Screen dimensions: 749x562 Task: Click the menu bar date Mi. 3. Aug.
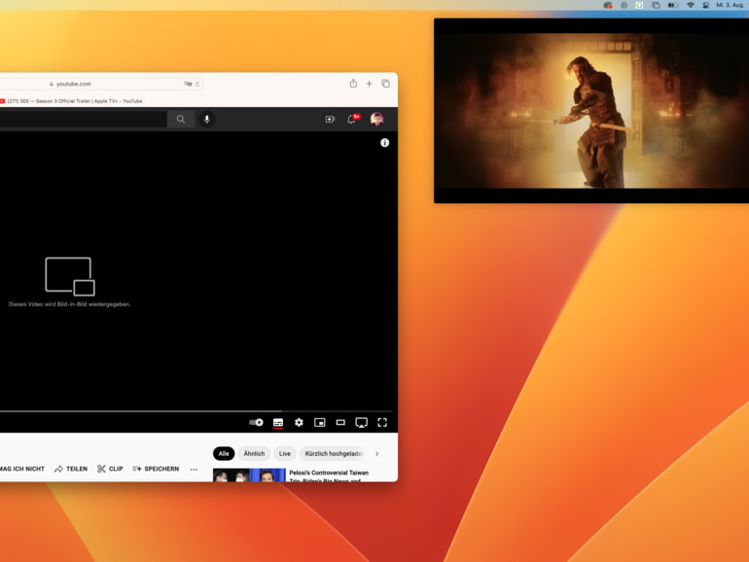730,5
